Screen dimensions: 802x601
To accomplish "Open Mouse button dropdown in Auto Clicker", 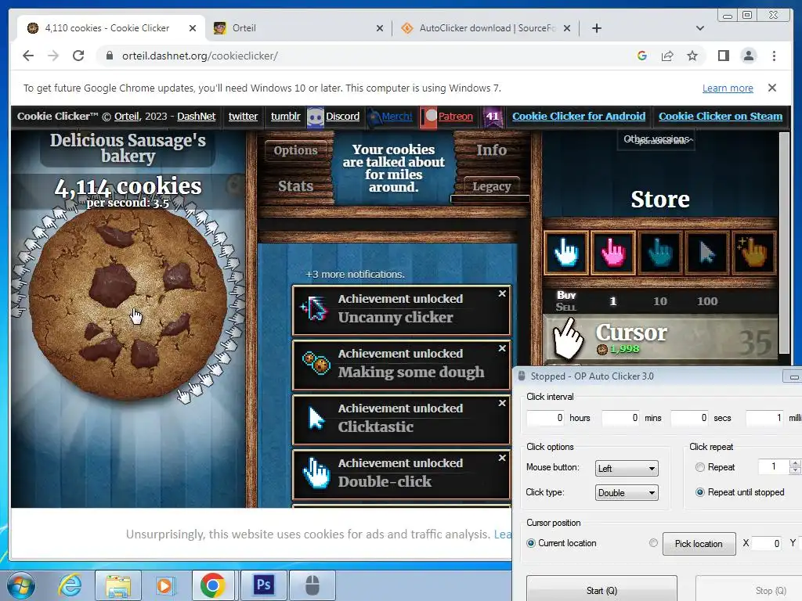I will click(x=627, y=468).
